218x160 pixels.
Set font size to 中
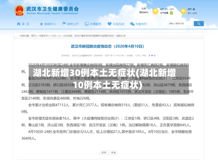(152, 55)
